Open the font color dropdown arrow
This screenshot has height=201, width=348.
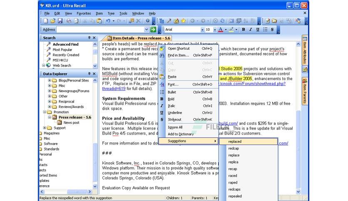click(x=226, y=29)
